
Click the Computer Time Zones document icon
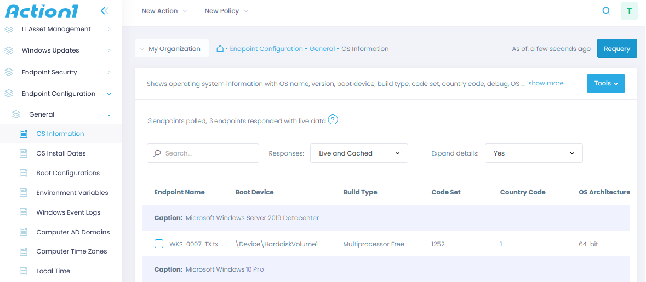point(24,251)
